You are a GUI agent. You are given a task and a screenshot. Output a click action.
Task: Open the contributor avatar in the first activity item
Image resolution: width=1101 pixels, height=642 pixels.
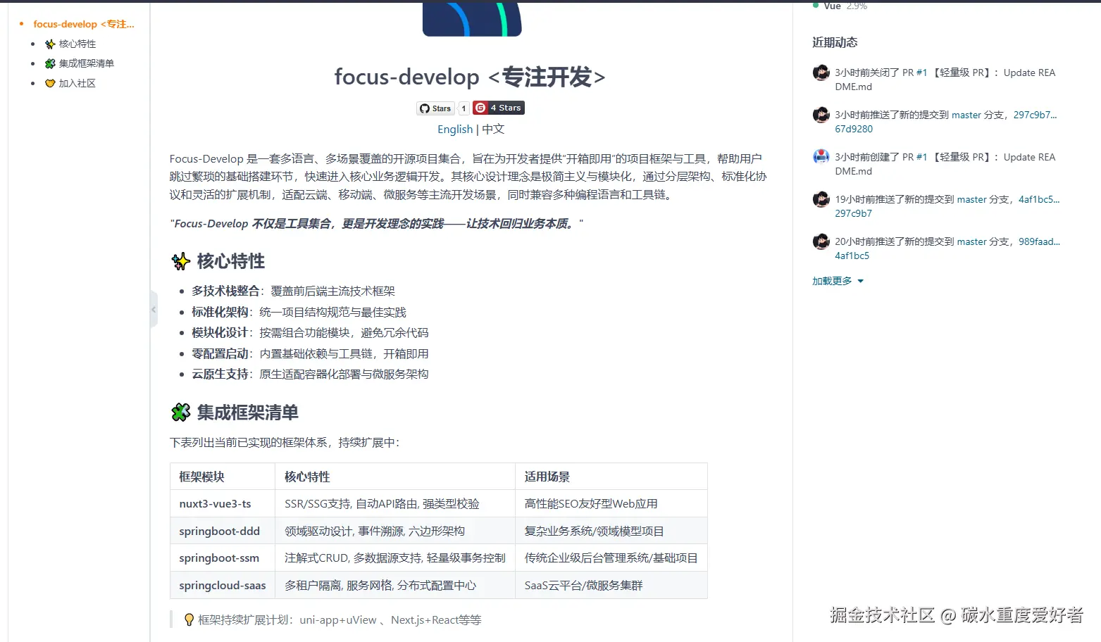(820, 73)
